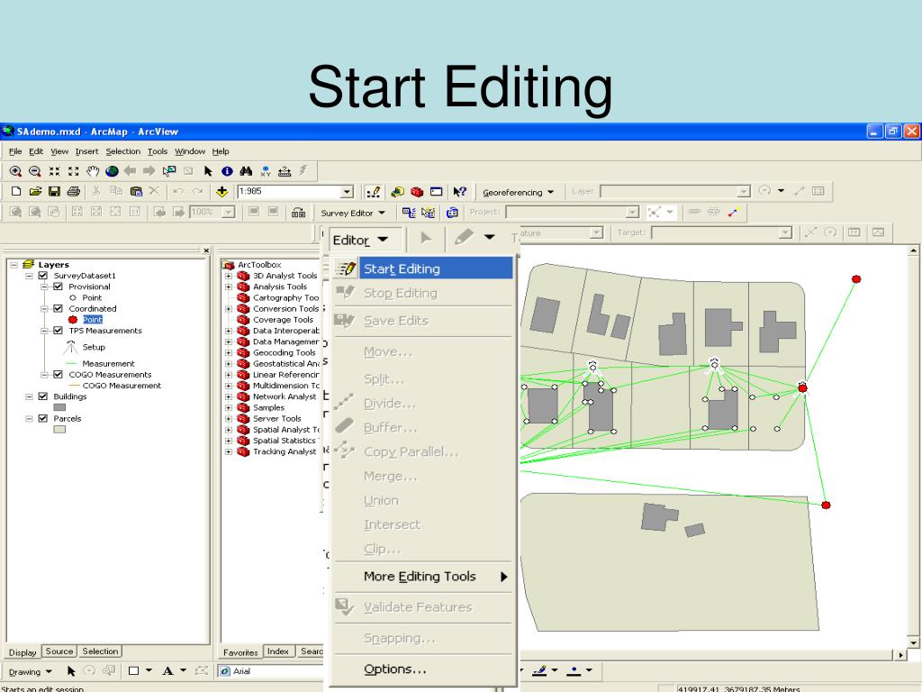Close the table of contents panel
The height and width of the screenshot is (692, 922).
(206, 250)
